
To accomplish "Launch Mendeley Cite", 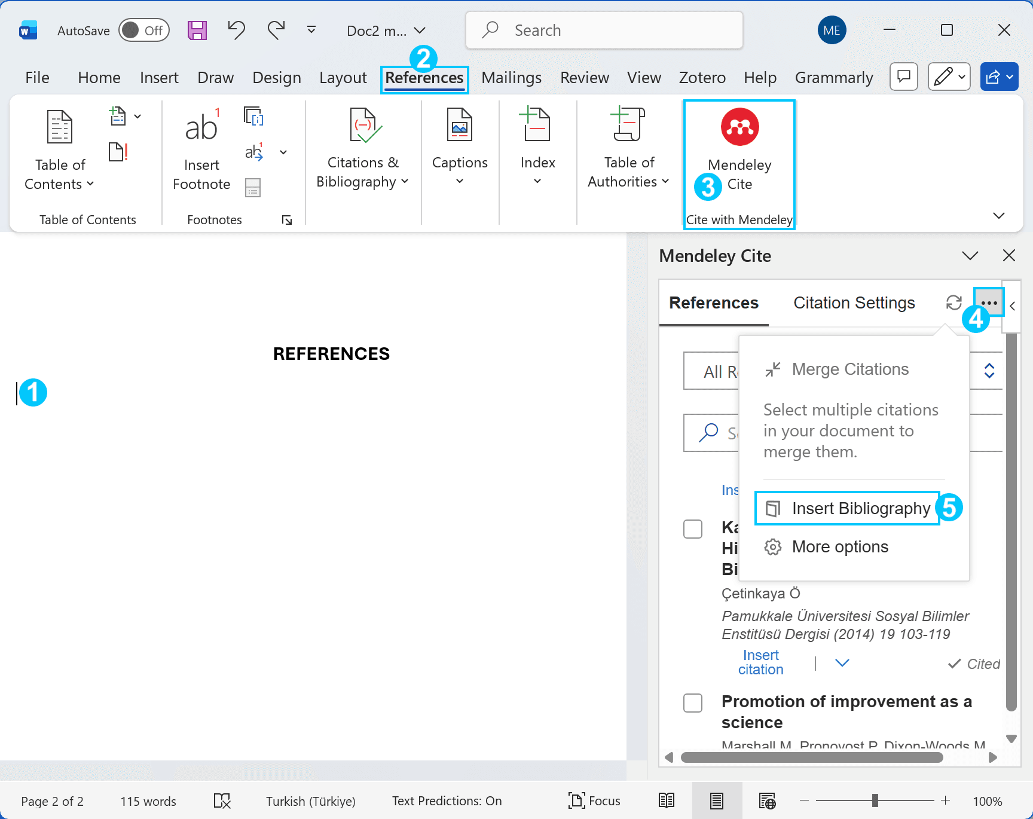I will click(739, 150).
